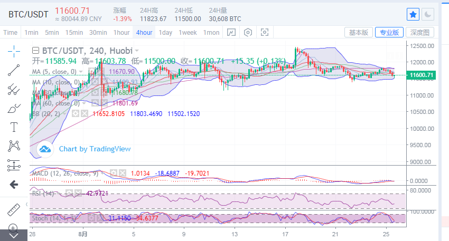The width and height of the screenshot is (449, 241).
Task: Select the text annotation tool
Action: pos(14,127)
